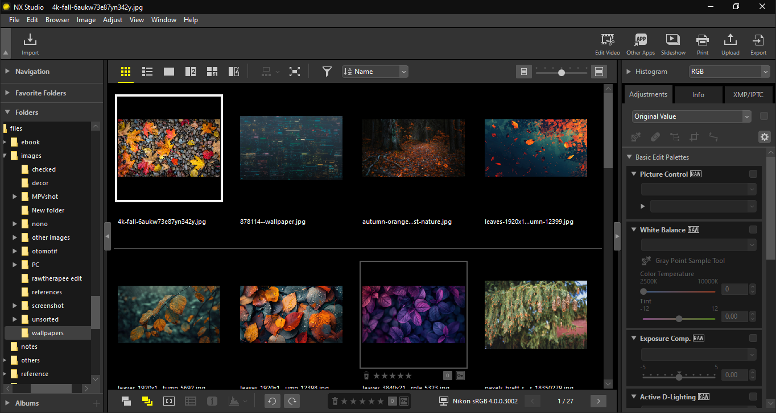The height and width of the screenshot is (413, 776).
Task: Select the references folder
Action: point(47,292)
